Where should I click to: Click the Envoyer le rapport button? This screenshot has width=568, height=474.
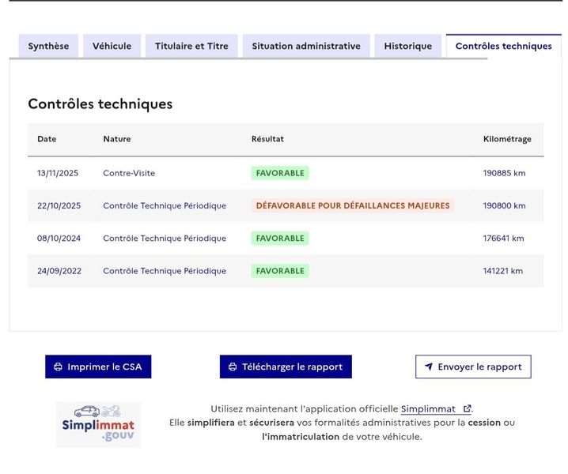tap(473, 367)
